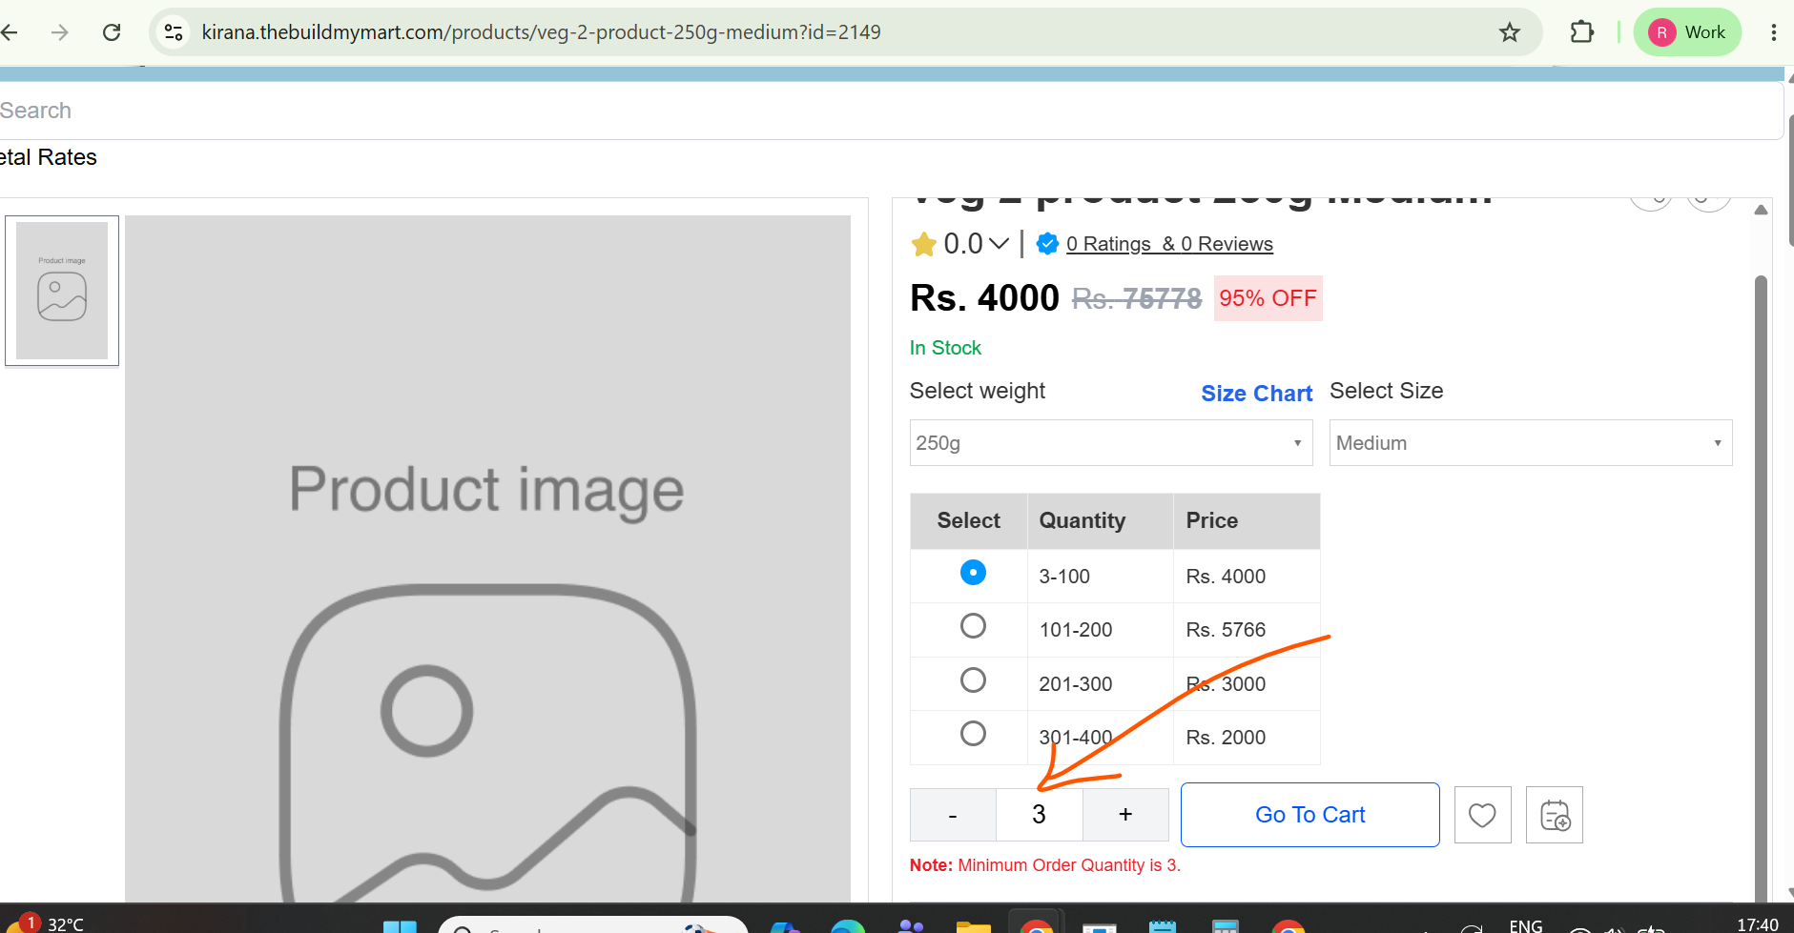Select the 201-300 quantity radio button
Image resolution: width=1794 pixels, height=933 pixels.
coord(973,680)
